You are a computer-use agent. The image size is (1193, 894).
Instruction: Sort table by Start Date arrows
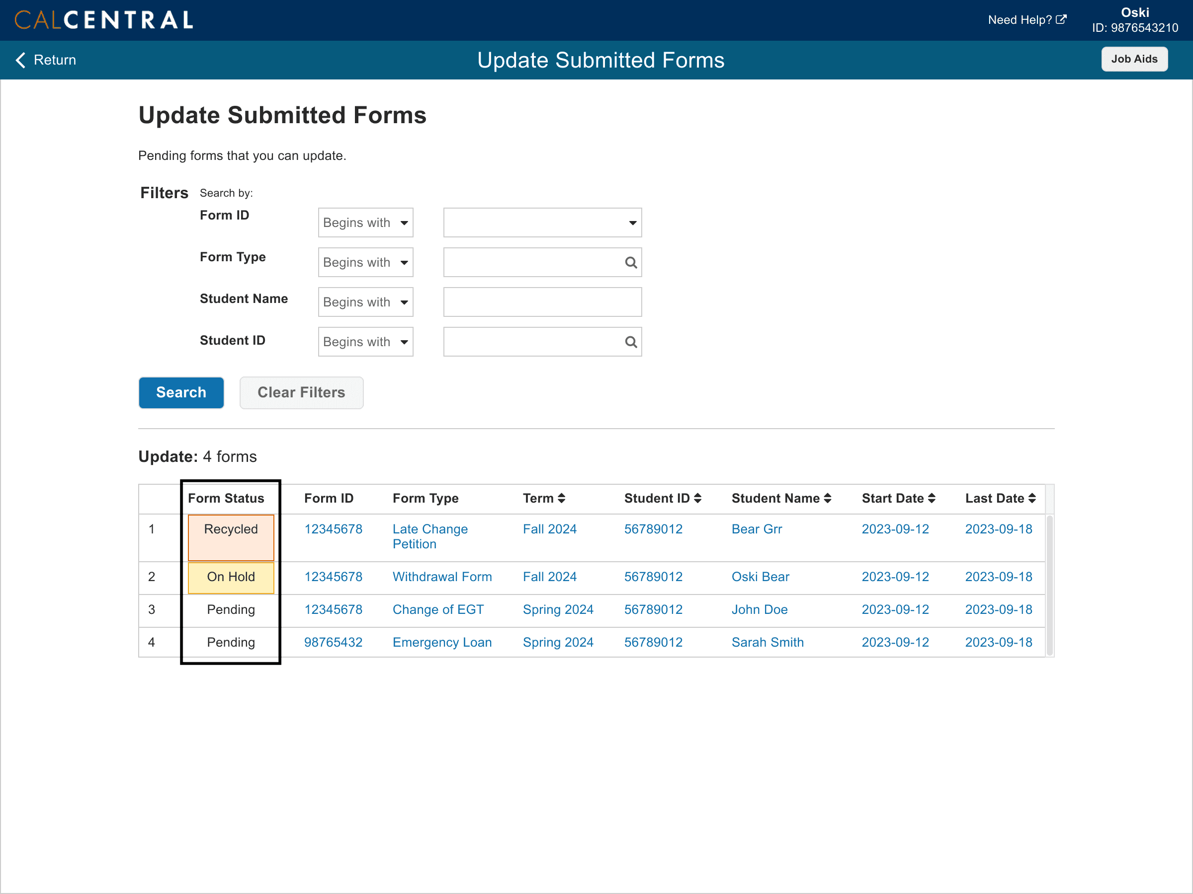(x=932, y=498)
